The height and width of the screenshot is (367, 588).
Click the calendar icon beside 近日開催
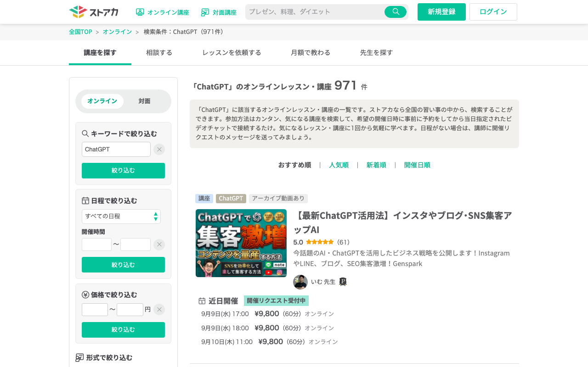tap(202, 301)
